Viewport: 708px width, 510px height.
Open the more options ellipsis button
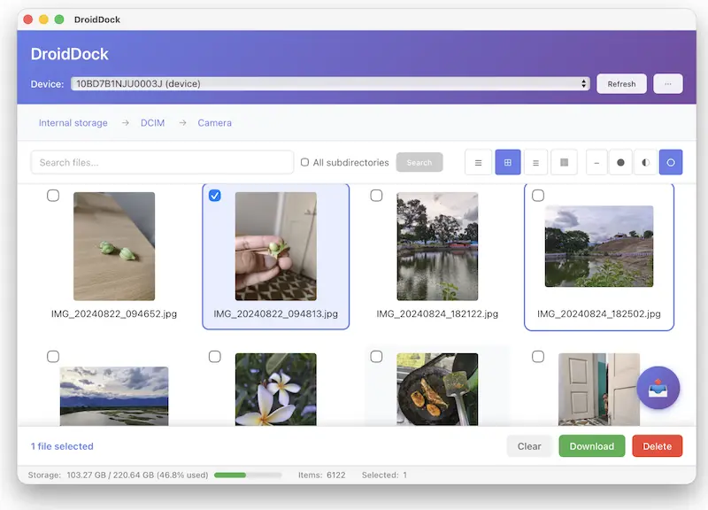[667, 84]
